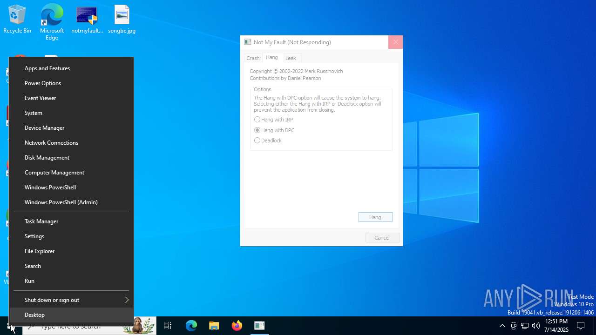The width and height of the screenshot is (596, 335).
Task: Choose System in the context menu
Action: coord(71,113)
